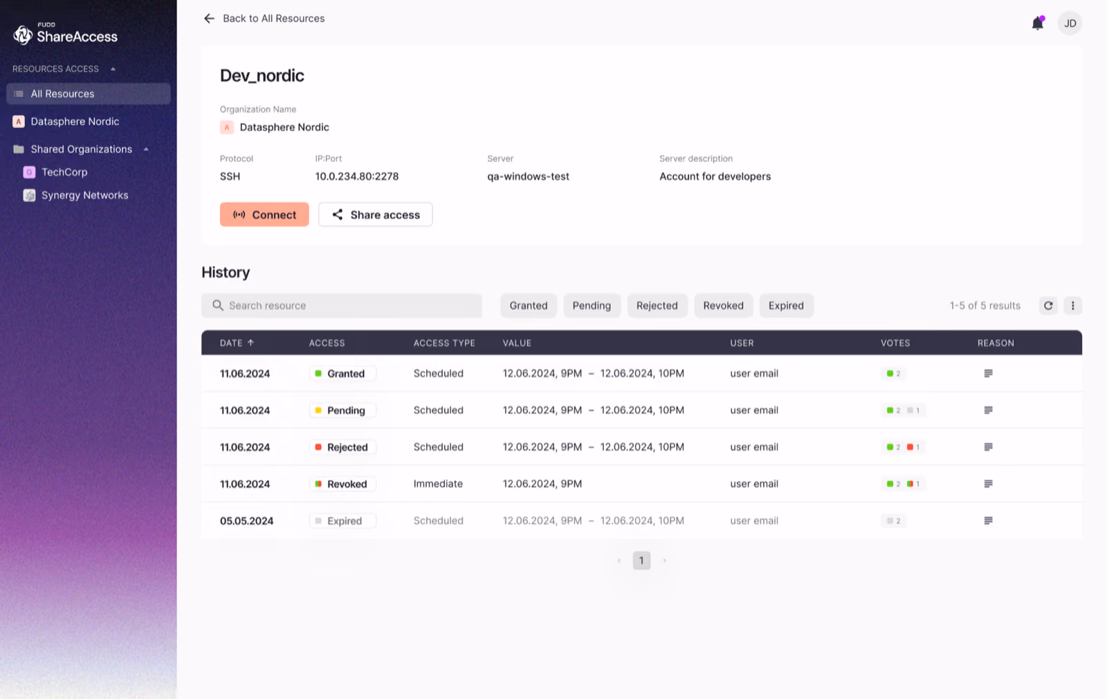Go to the next results page
This screenshot has width=1107, height=699.
point(664,561)
